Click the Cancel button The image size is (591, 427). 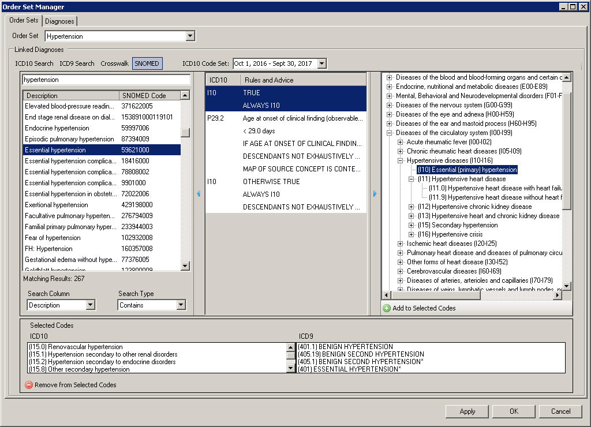[x=560, y=411]
